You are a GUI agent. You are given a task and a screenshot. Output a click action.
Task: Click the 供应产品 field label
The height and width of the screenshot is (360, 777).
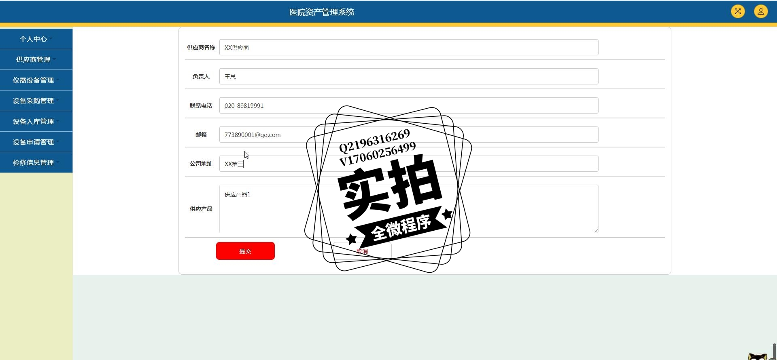(x=201, y=209)
